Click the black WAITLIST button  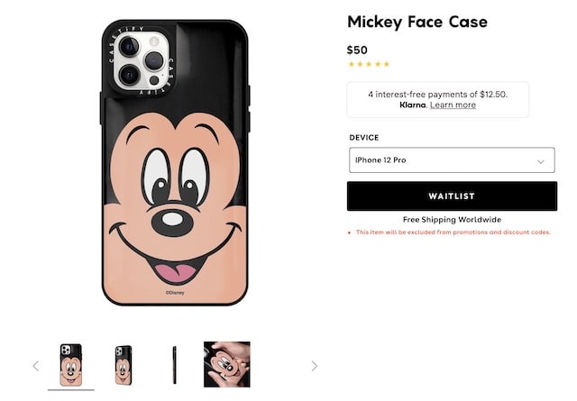point(452,196)
